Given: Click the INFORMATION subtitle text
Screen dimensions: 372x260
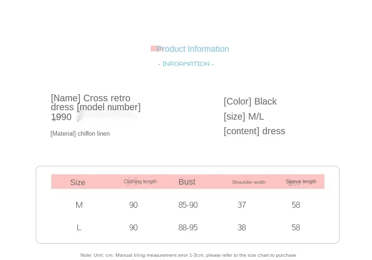Looking at the screenshot, I should 186,64.
